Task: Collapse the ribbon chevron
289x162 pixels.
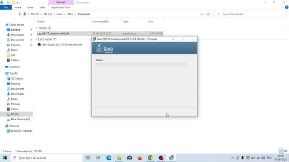Action: [282, 7]
